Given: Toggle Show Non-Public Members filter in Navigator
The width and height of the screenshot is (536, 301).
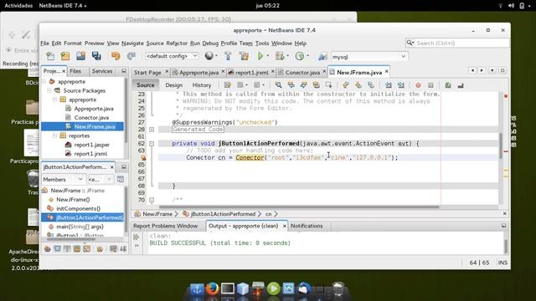Looking at the screenshot, I should point(77,249).
